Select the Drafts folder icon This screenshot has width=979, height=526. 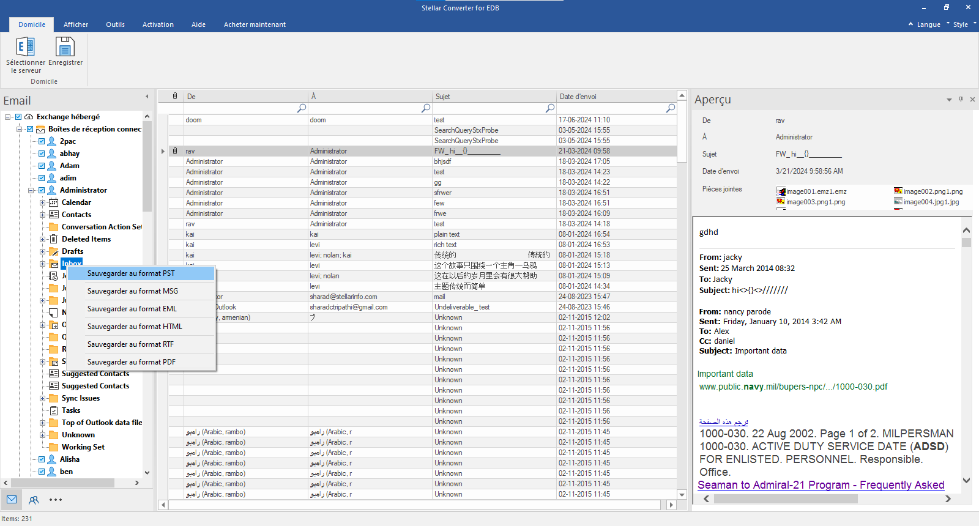pos(54,251)
